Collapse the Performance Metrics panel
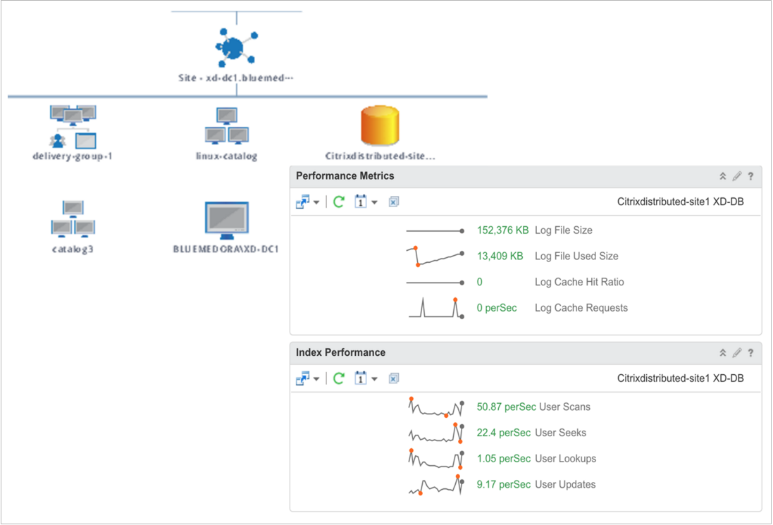This screenshot has height=525, width=773. pos(723,176)
